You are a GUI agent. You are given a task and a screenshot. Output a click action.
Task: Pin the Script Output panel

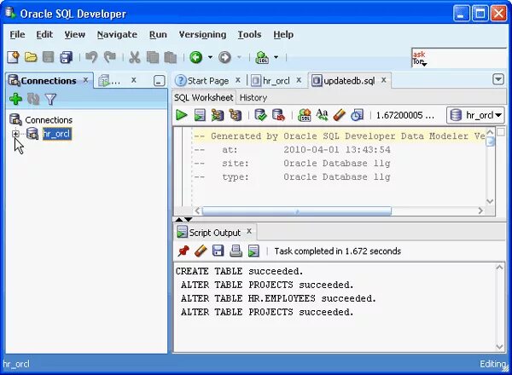tap(183, 251)
